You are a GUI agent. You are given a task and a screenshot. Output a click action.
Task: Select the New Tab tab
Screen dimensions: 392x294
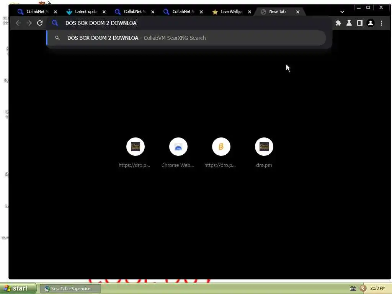[x=277, y=11]
